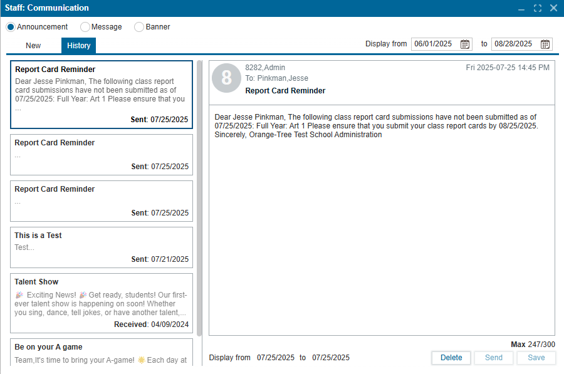Switch to the New tab
564x374 pixels.
tap(33, 46)
